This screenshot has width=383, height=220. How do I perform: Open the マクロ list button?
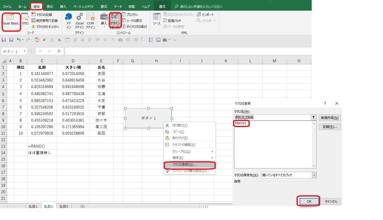(x=25, y=20)
